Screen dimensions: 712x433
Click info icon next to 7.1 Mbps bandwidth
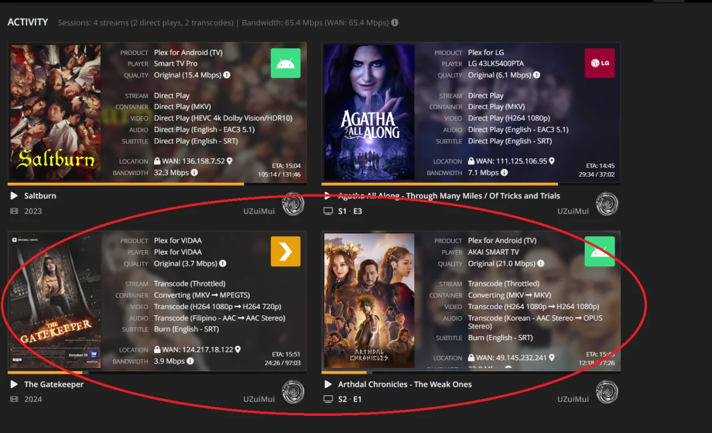[x=504, y=173]
